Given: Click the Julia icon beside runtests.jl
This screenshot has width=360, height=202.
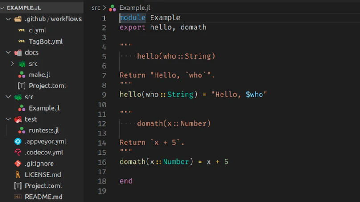Looking at the screenshot, I should coord(22,130).
